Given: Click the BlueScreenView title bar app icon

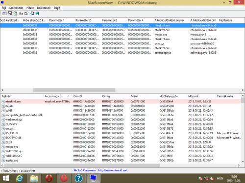Looking at the screenshot, I should pos(2,2).
